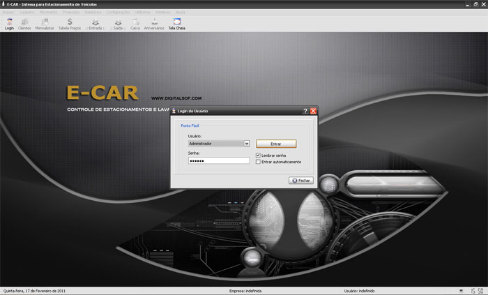This screenshot has height=295, width=488.
Task: Click the Ponto Fácil group label
Action: click(190, 126)
